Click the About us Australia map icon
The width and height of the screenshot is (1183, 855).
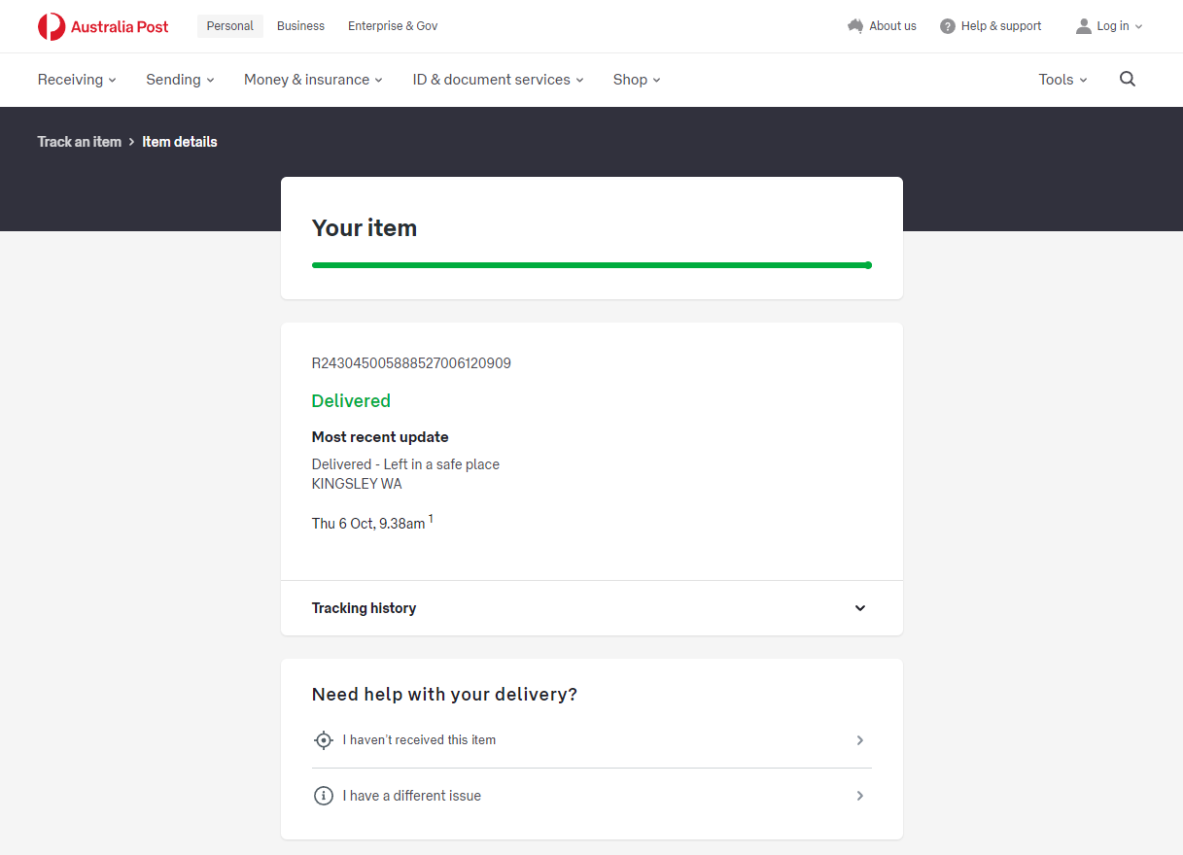click(855, 26)
